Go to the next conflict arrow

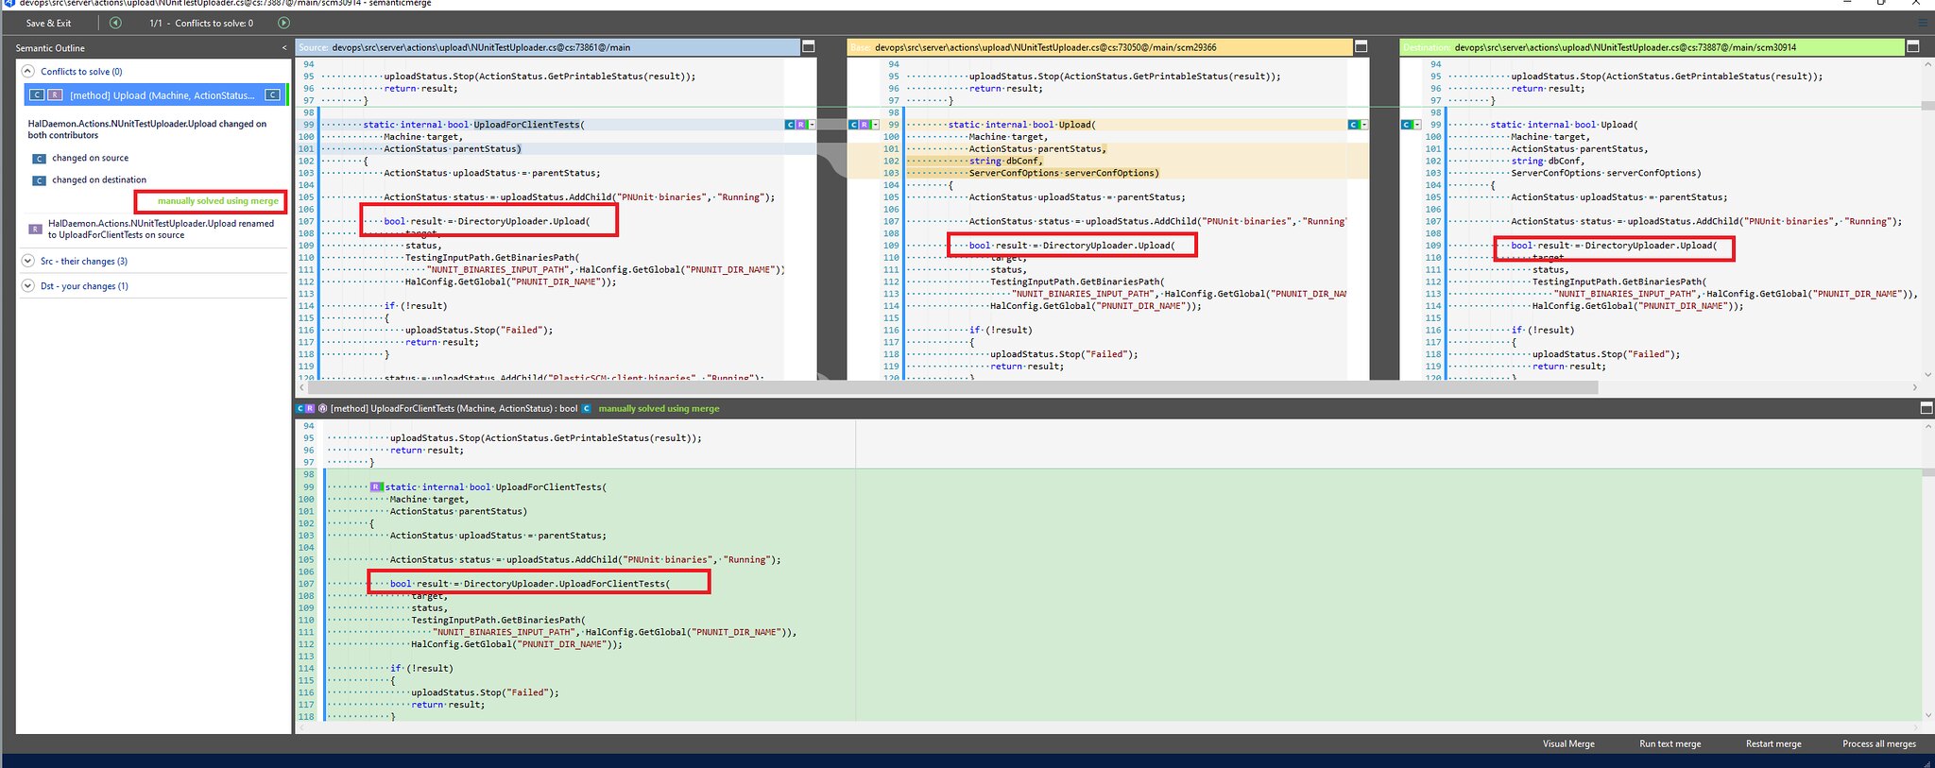283,23
